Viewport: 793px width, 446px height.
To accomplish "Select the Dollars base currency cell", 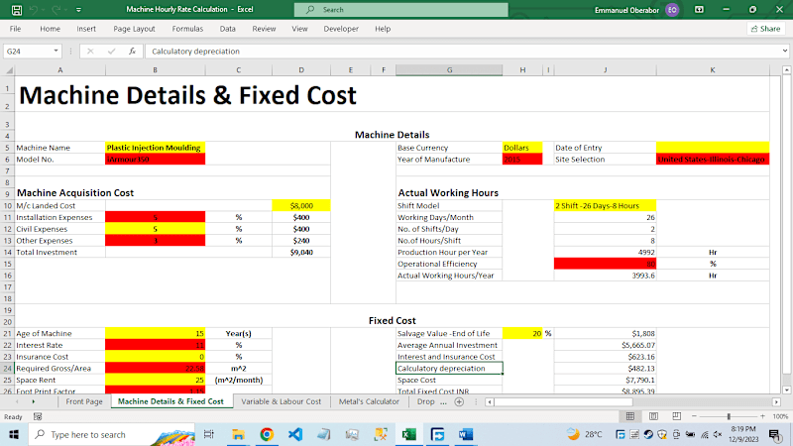I will [522, 148].
